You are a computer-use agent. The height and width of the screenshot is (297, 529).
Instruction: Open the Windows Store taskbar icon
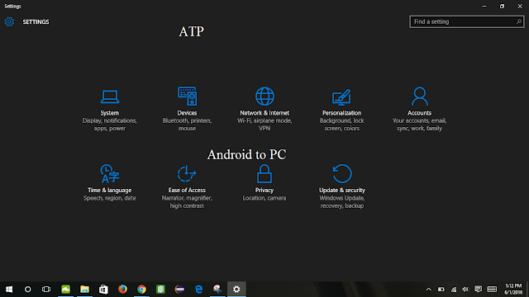click(103, 290)
